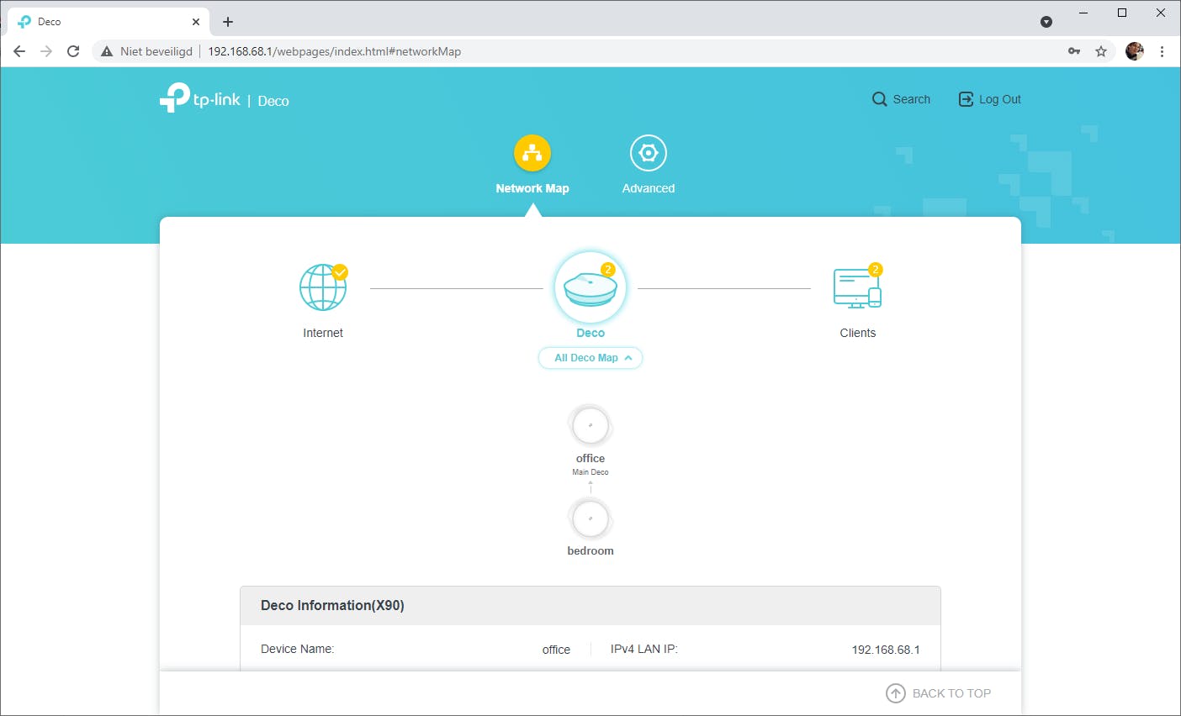Click the Niet beveiligd security warning
Viewport: 1181px width, 716px height.
click(147, 51)
